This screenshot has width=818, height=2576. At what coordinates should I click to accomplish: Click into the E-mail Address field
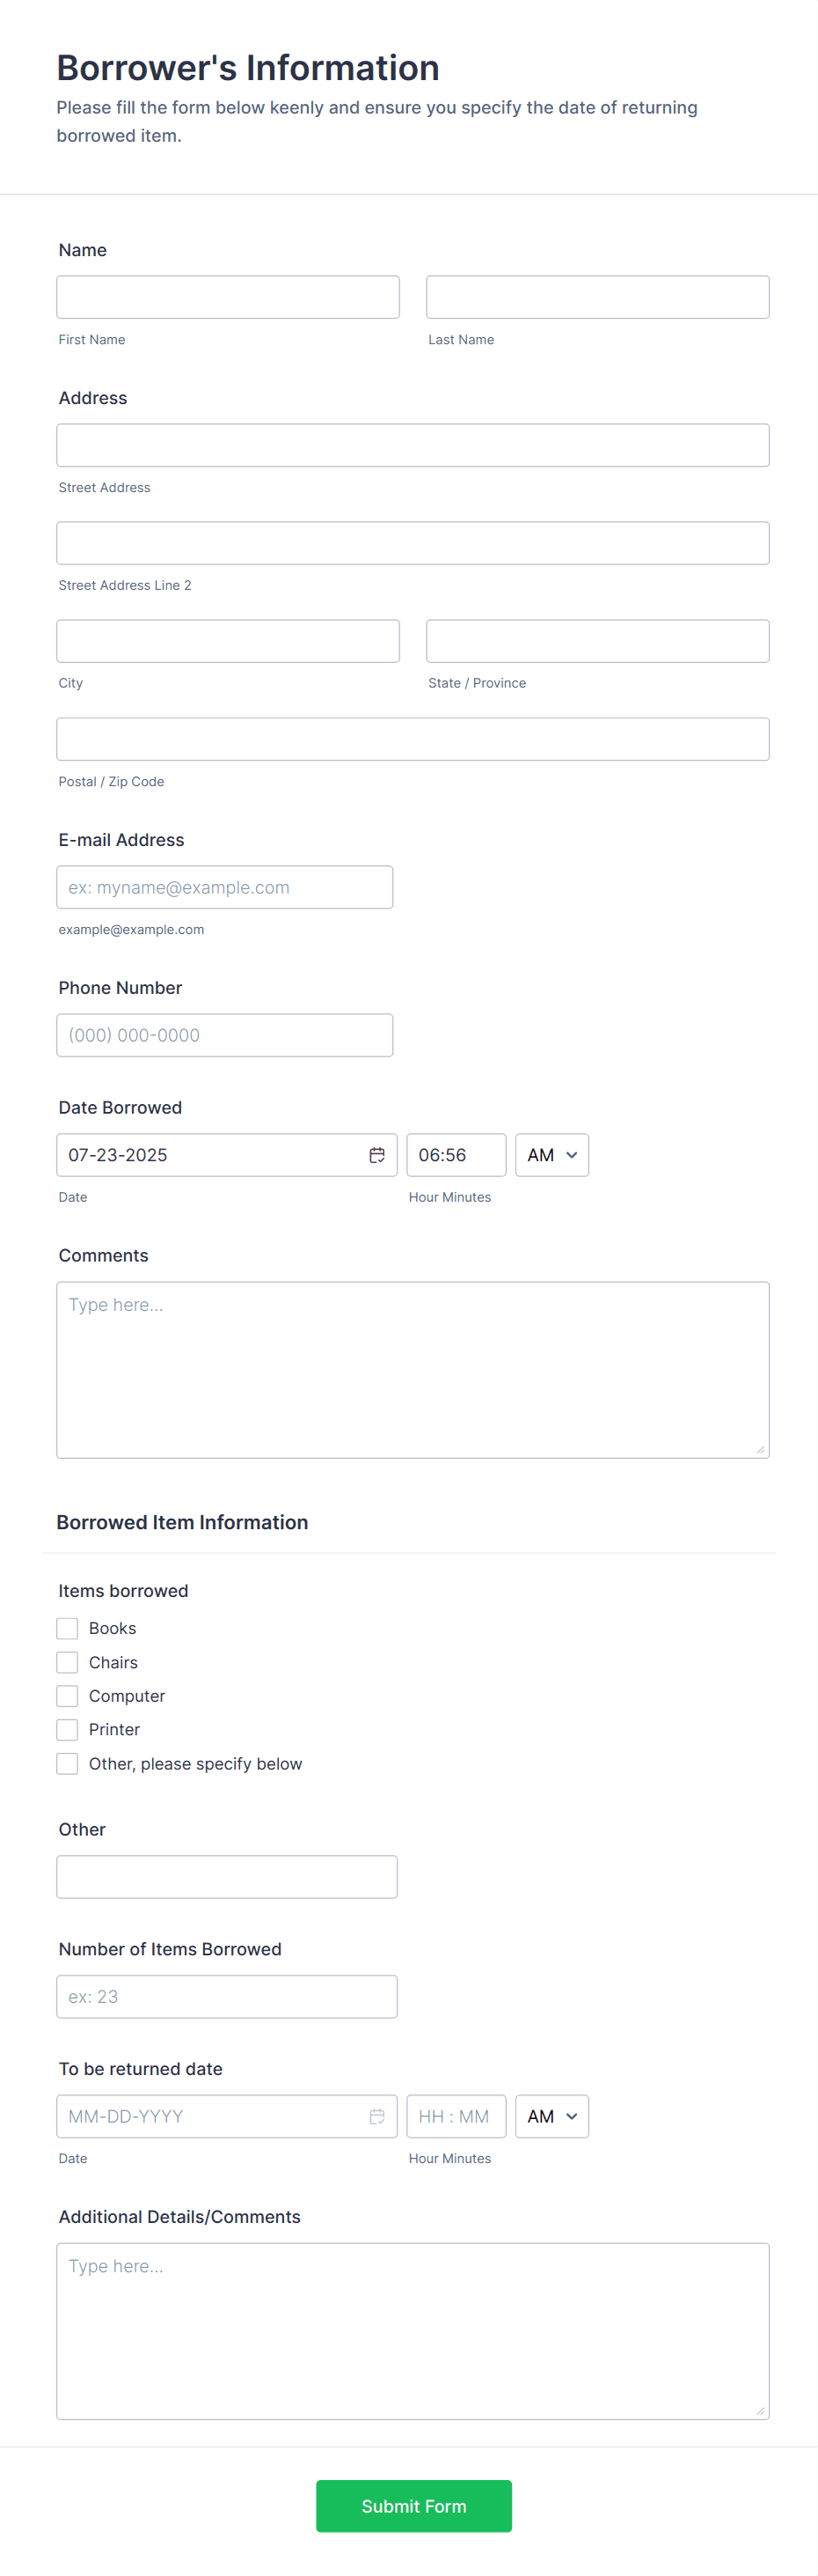pyautogui.click(x=224, y=886)
